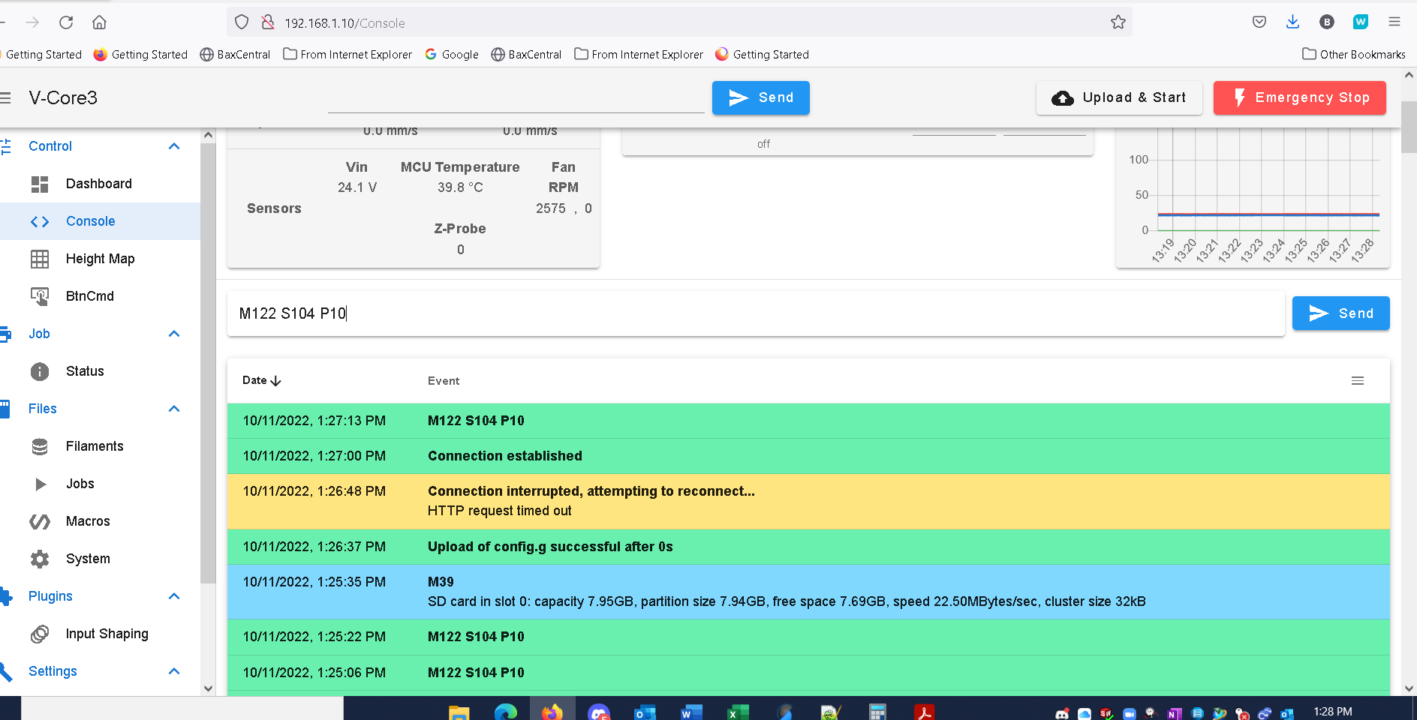Open Outlook from the taskbar

645,711
